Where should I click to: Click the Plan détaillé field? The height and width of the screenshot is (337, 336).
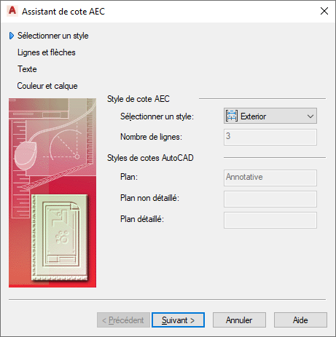(x=270, y=220)
